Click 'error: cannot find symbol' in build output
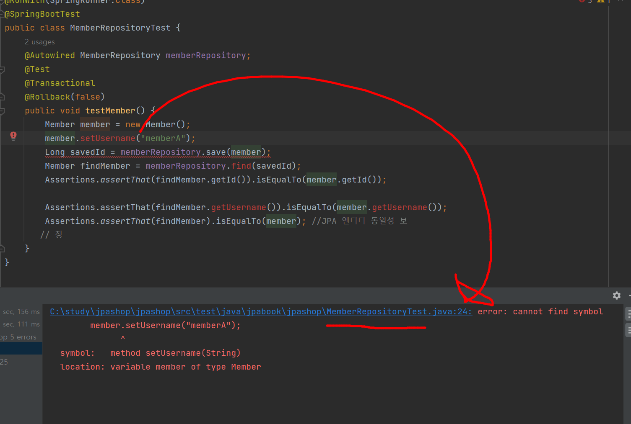 pyautogui.click(x=540, y=312)
